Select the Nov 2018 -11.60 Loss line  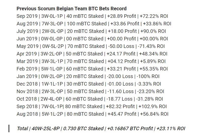[x=90, y=92]
